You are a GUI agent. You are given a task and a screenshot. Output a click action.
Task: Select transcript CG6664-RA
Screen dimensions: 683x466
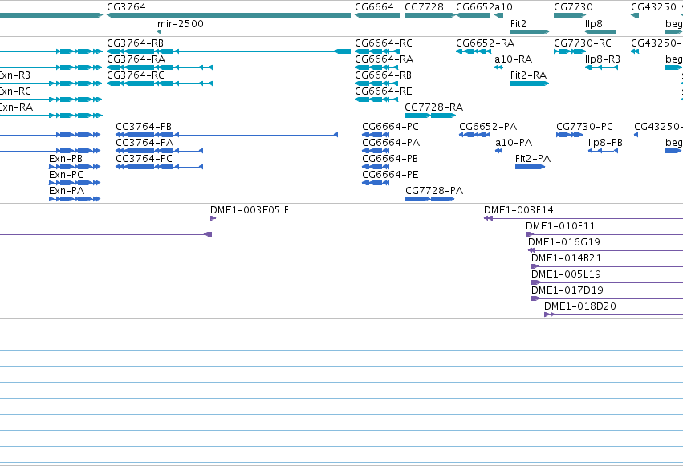[376, 67]
